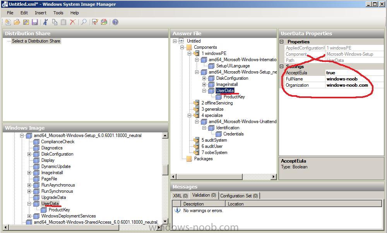Switch to the Configuration Set (0) tab

[239, 196]
